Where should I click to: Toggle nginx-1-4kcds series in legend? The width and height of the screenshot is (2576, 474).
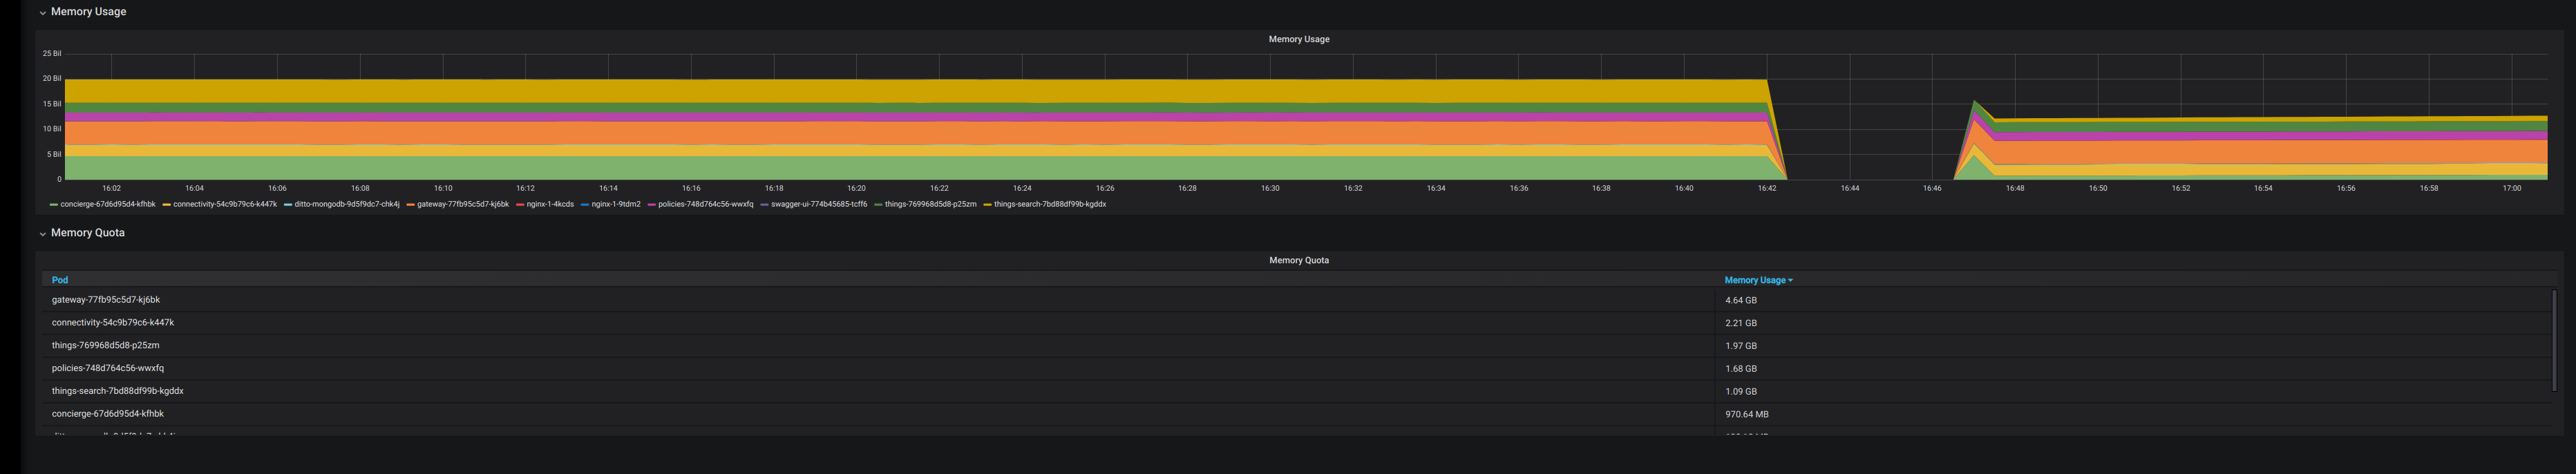click(550, 204)
